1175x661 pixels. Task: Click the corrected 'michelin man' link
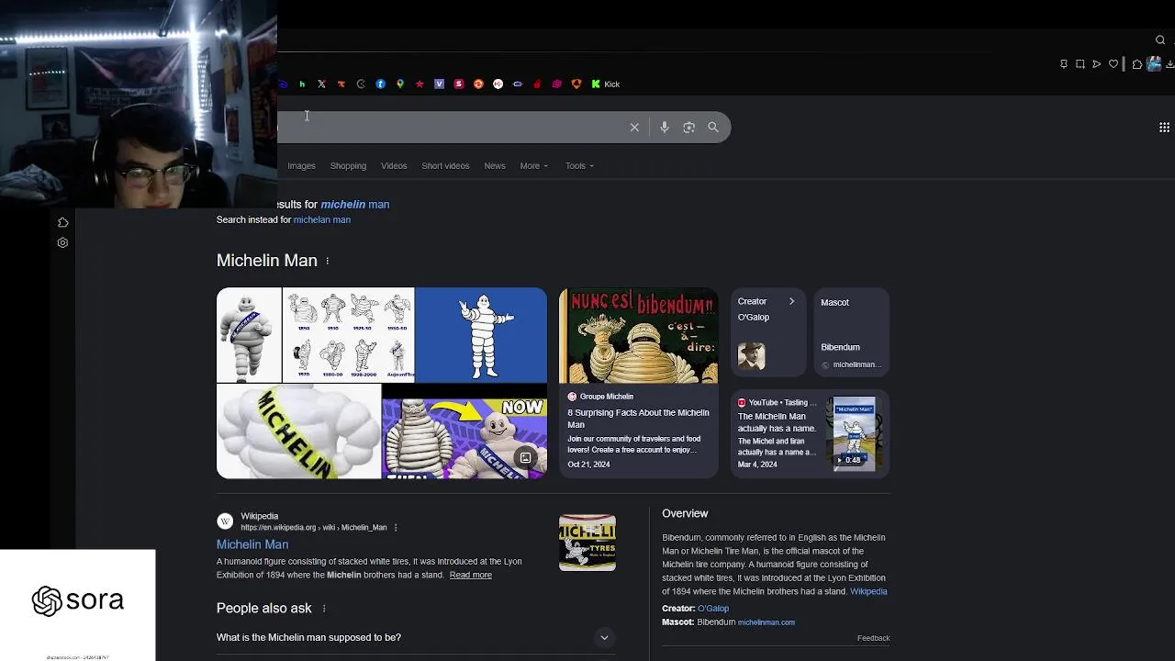pos(355,205)
